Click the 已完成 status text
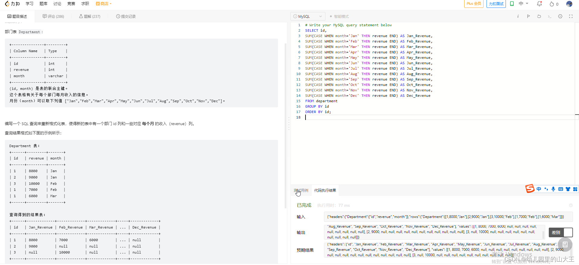 point(304,205)
